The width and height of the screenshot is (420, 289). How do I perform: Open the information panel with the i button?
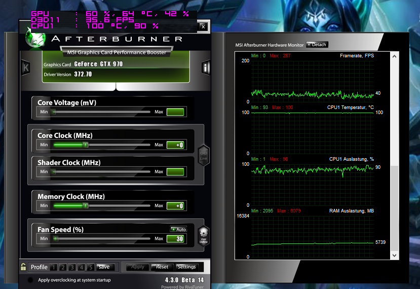pos(206,67)
